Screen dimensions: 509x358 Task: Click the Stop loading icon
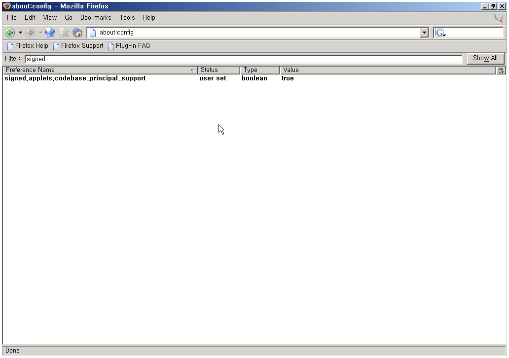tap(64, 33)
